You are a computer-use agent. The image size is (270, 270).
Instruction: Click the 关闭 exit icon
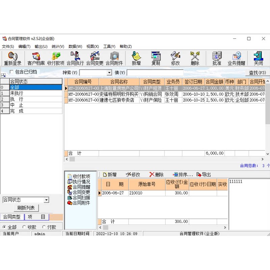pyautogui.click(x=258, y=58)
